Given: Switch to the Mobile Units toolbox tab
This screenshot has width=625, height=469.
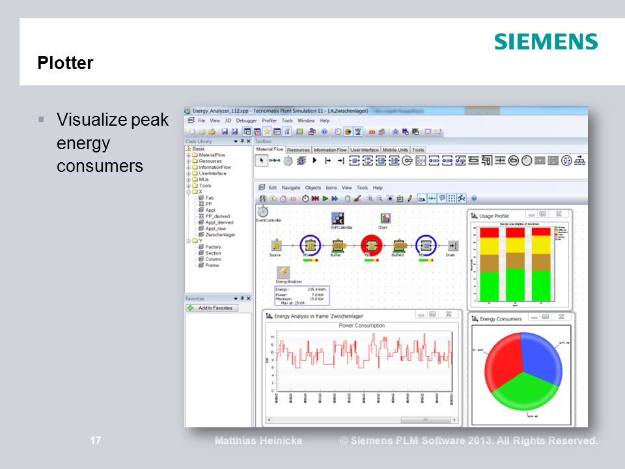Looking at the screenshot, I should tap(395, 150).
